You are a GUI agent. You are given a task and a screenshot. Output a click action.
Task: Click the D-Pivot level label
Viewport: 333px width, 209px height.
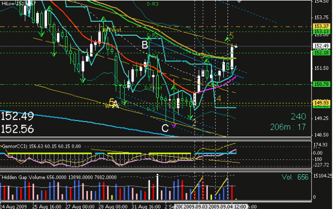tap(153, 87)
